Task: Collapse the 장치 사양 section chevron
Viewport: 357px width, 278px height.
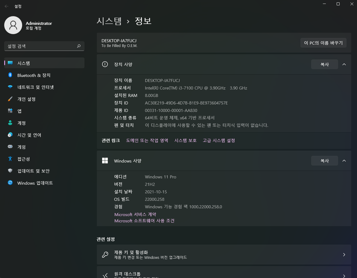Action: [344, 64]
